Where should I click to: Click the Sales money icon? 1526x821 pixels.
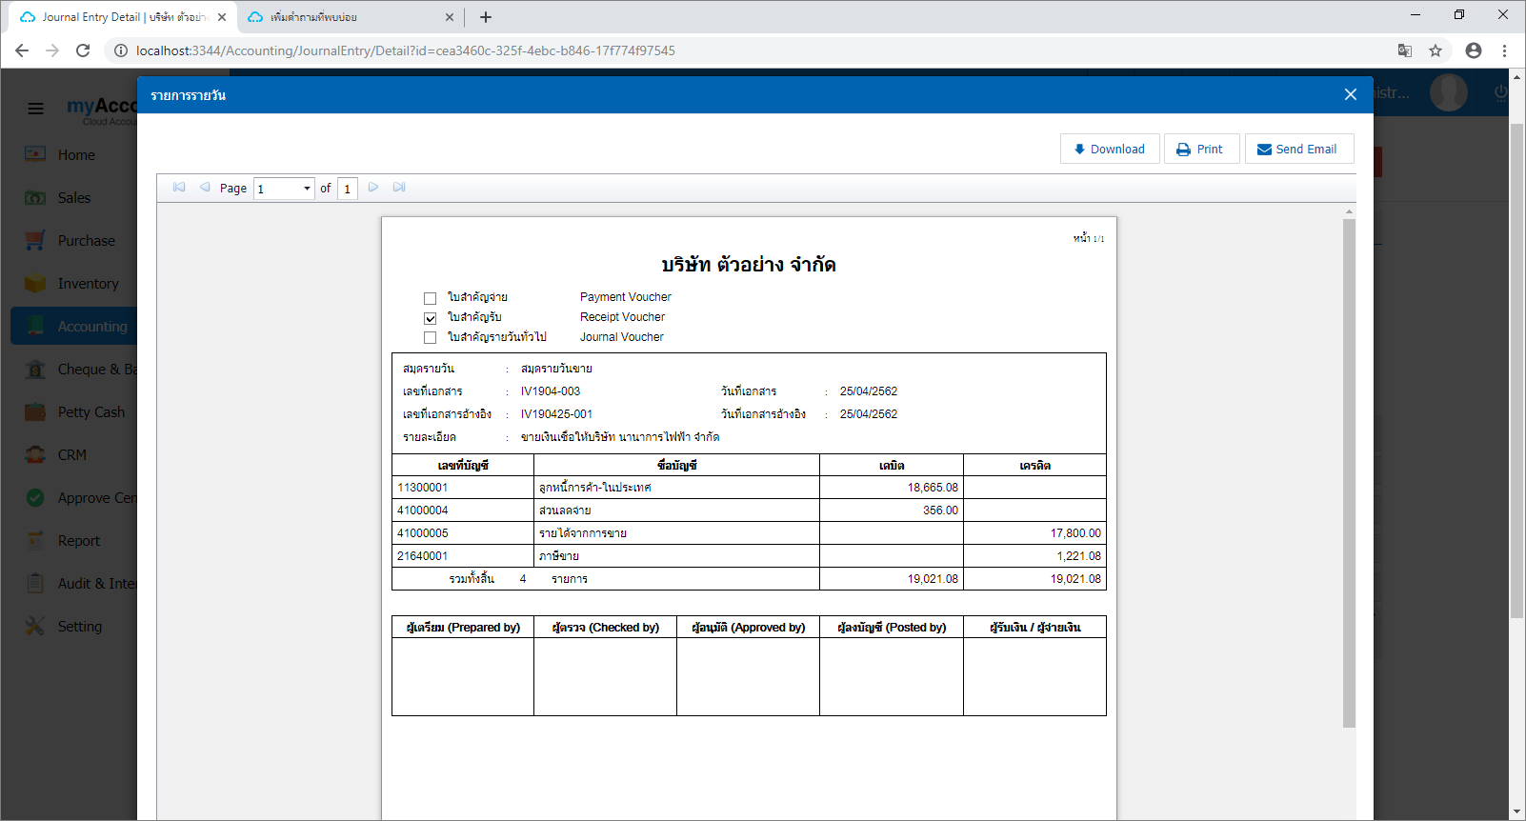pyautogui.click(x=35, y=197)
